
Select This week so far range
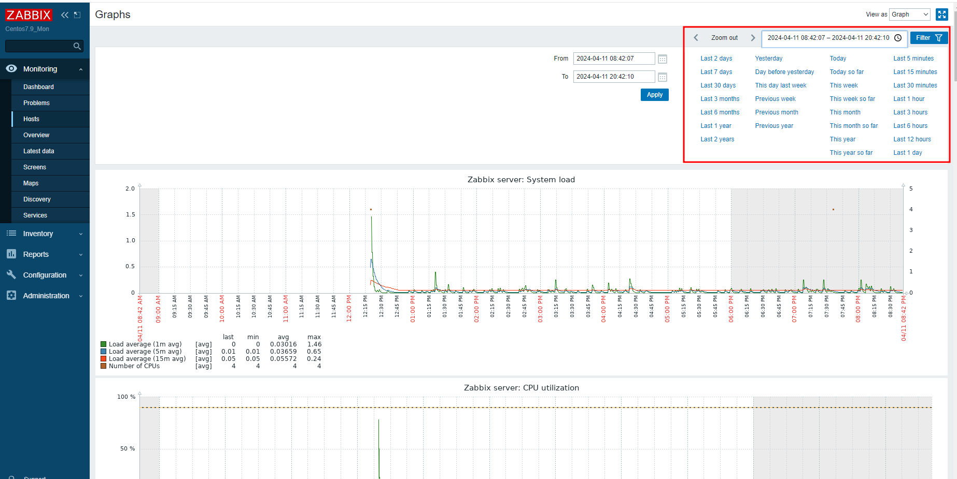point(852,99)
